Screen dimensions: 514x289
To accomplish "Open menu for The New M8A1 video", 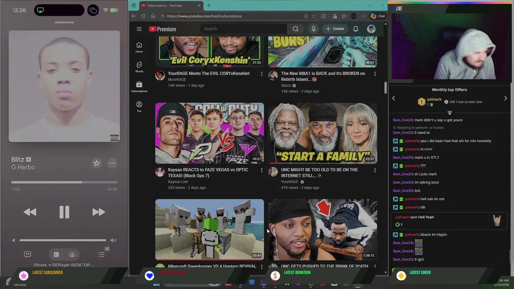I will [375, 74].
